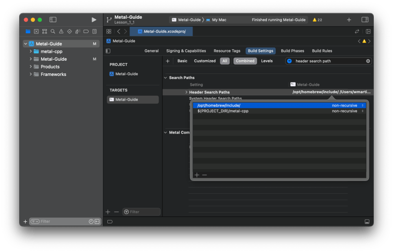Image resolution: width=393 pixels, height=252 pixels.
Task: Show recently changed files filter icon
Action: tap(91, 221)
